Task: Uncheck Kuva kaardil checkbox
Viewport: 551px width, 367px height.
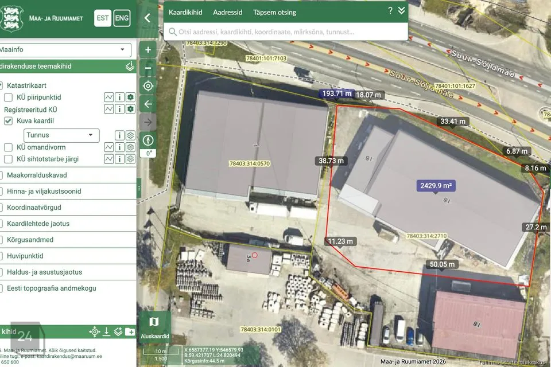Action: [9, 121]
